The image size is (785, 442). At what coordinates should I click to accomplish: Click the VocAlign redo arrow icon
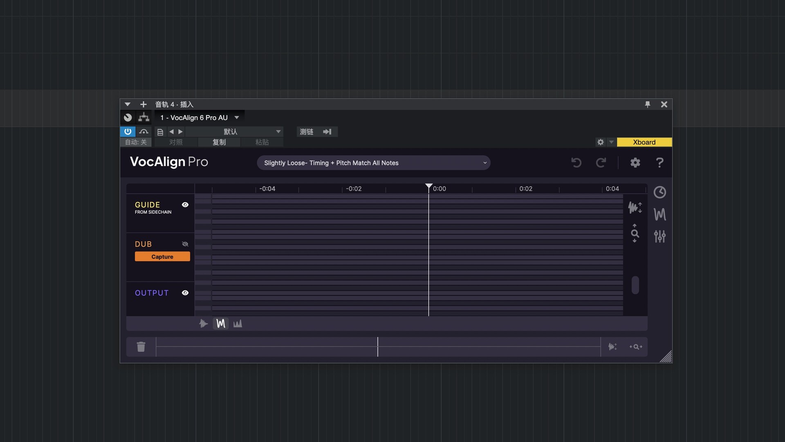(601, 163)
